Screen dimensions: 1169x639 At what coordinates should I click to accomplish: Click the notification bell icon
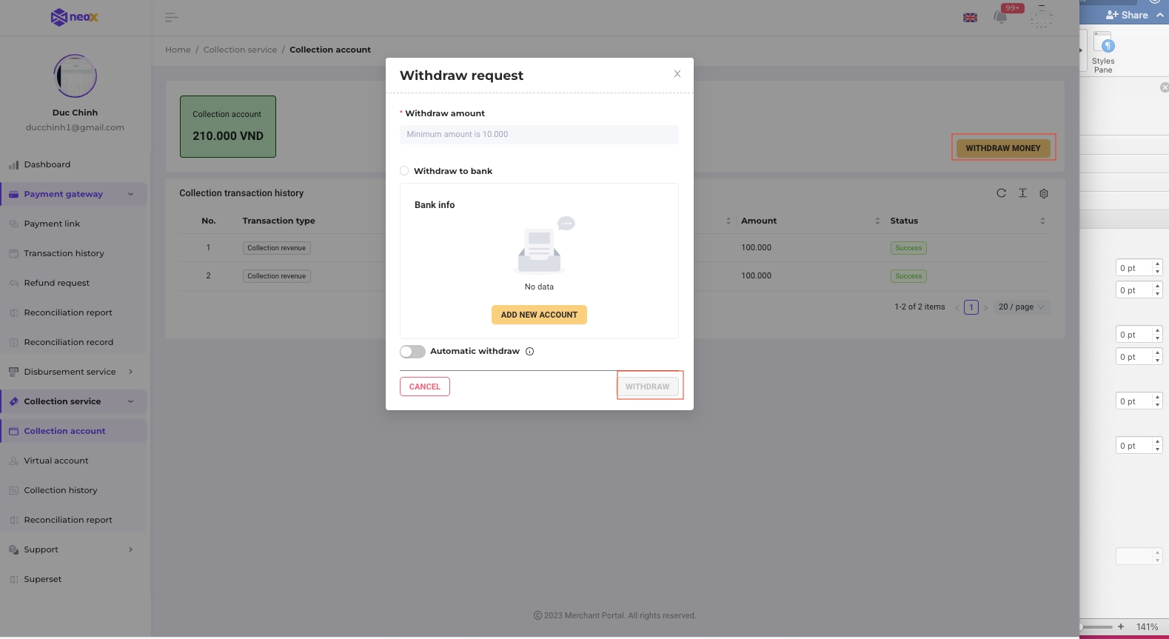pos(1000,17)
